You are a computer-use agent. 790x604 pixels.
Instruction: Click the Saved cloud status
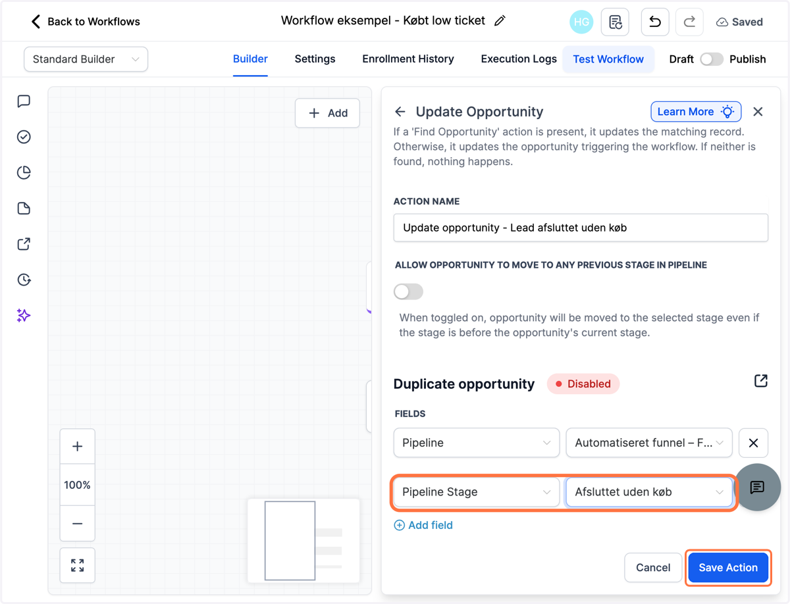[x=739, y=22]
